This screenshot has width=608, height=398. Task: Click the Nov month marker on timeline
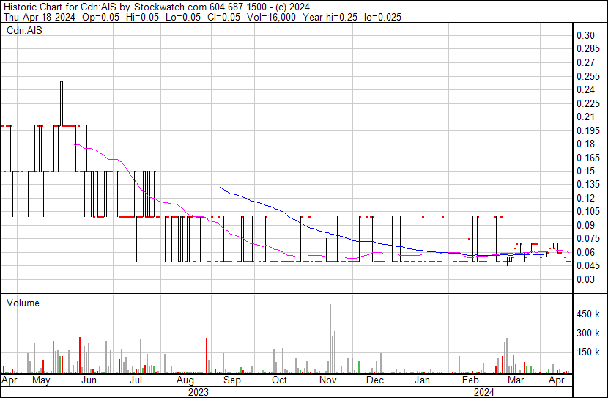click(x=327, y=381)
